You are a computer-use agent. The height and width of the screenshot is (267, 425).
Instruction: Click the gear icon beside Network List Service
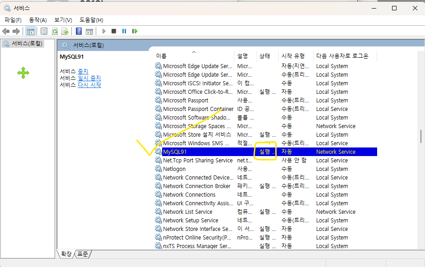coord(159,212)
